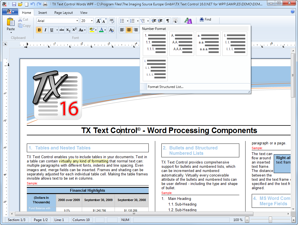Viewport: 298px width, 225px height.
Task: Click the horizontal scrollbar thumb
Action: coord(134,214)
